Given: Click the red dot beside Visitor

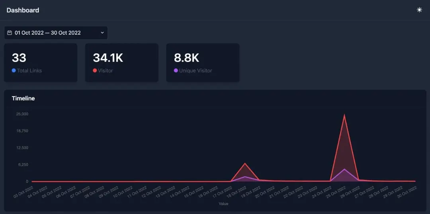Looking at the screenshot, I should (x=95, y=71).
